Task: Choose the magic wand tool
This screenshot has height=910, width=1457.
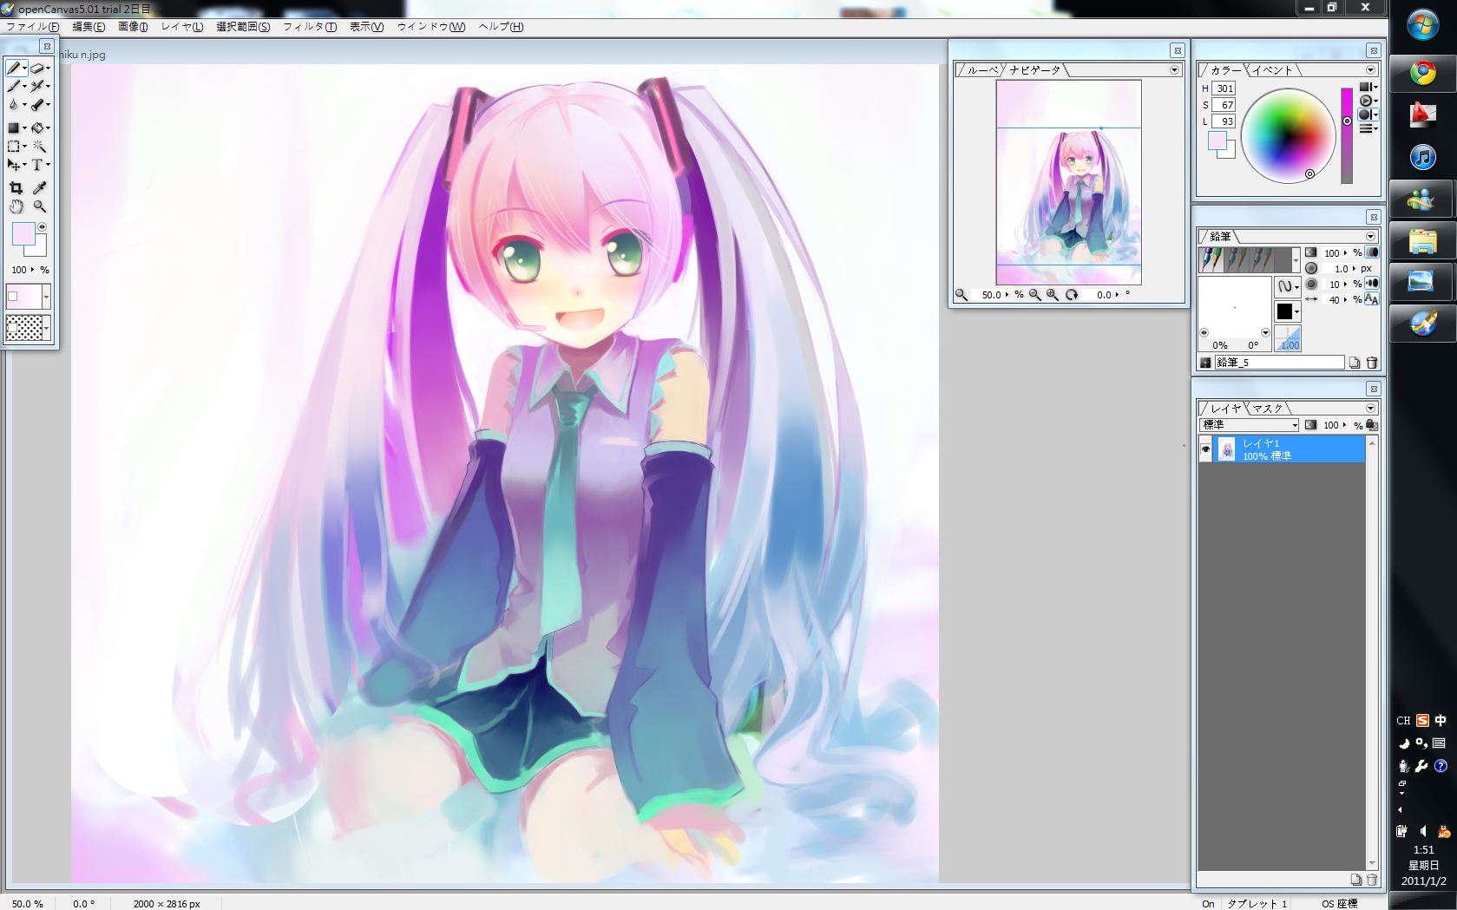Action: coord(39,147)
